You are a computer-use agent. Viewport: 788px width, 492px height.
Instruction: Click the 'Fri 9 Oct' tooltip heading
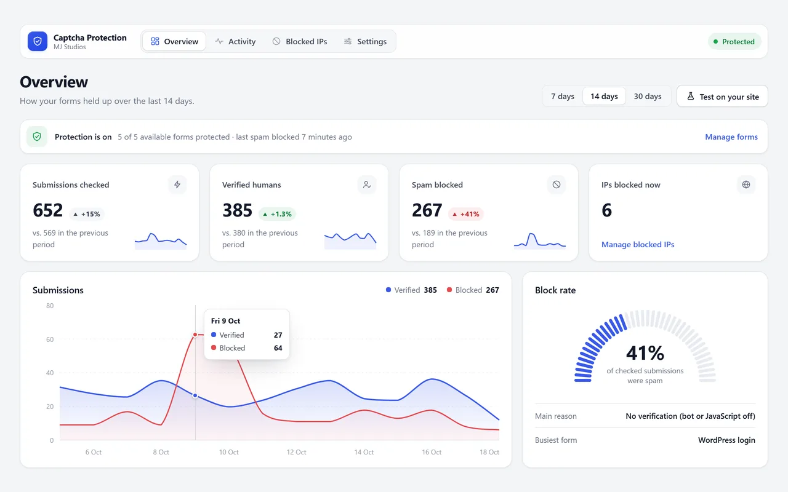click(x=226, y=320)
